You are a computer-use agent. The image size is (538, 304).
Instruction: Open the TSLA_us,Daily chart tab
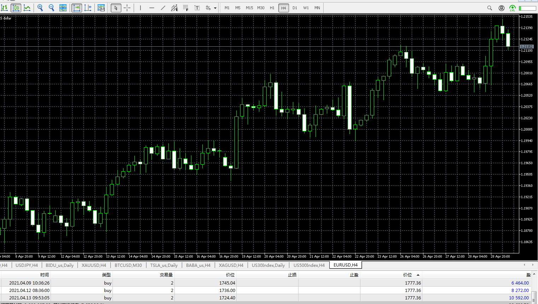164,265
